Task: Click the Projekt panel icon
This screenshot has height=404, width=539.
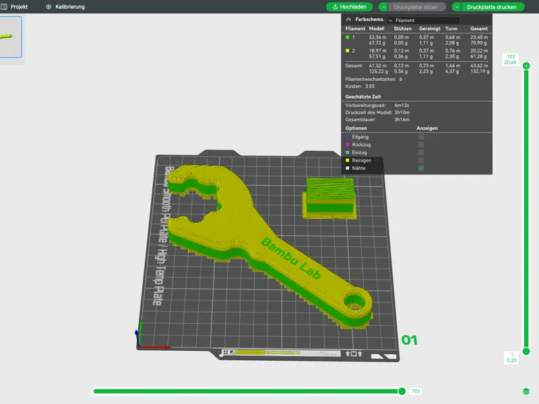Action: point(4,7)
